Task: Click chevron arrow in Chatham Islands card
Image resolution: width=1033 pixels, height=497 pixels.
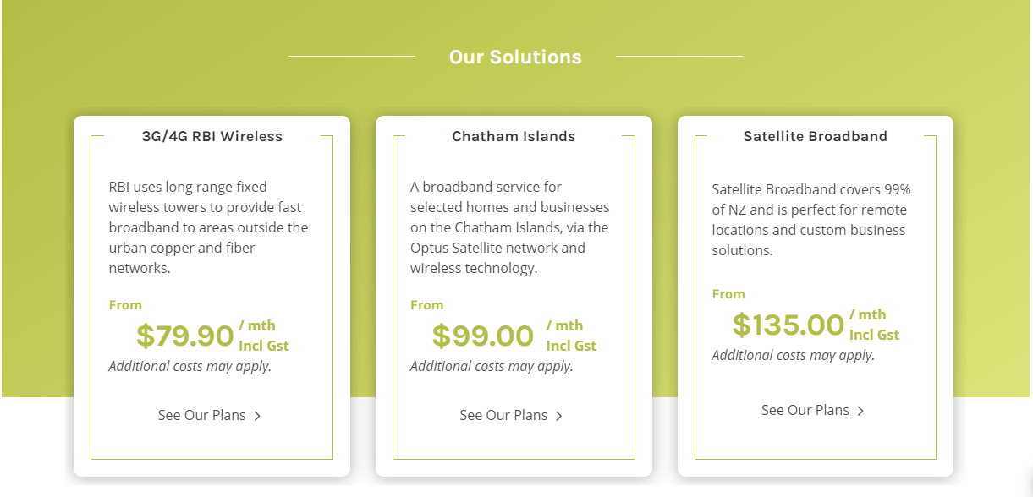Action: pos(559,416)
